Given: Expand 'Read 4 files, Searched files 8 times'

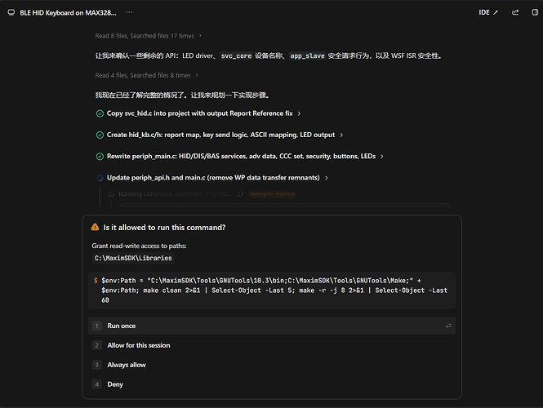Looking at the screenshot, I should pyautogui.click(x=146, y=75).
